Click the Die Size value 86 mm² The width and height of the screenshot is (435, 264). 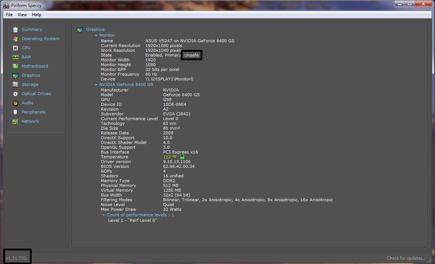171,128
